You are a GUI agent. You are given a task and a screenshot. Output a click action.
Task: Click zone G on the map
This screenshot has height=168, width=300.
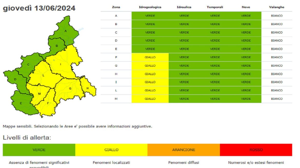[70, 89]
